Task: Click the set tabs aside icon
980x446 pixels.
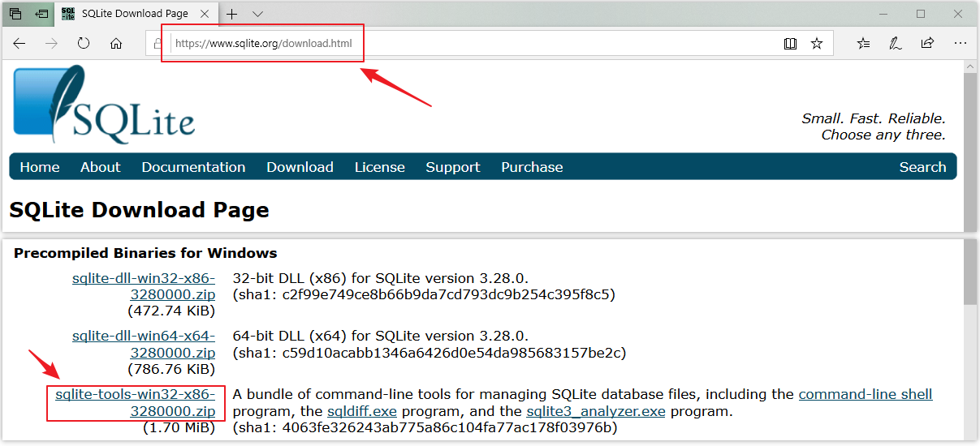Action: coord(41,14)
